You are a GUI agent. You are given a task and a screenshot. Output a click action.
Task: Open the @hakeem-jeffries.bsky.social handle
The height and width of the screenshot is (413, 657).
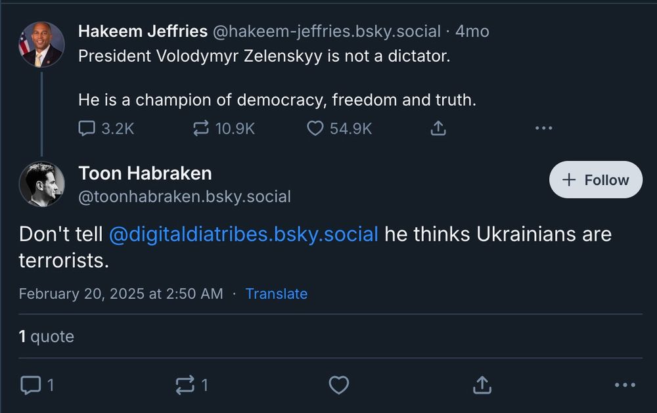327,31
